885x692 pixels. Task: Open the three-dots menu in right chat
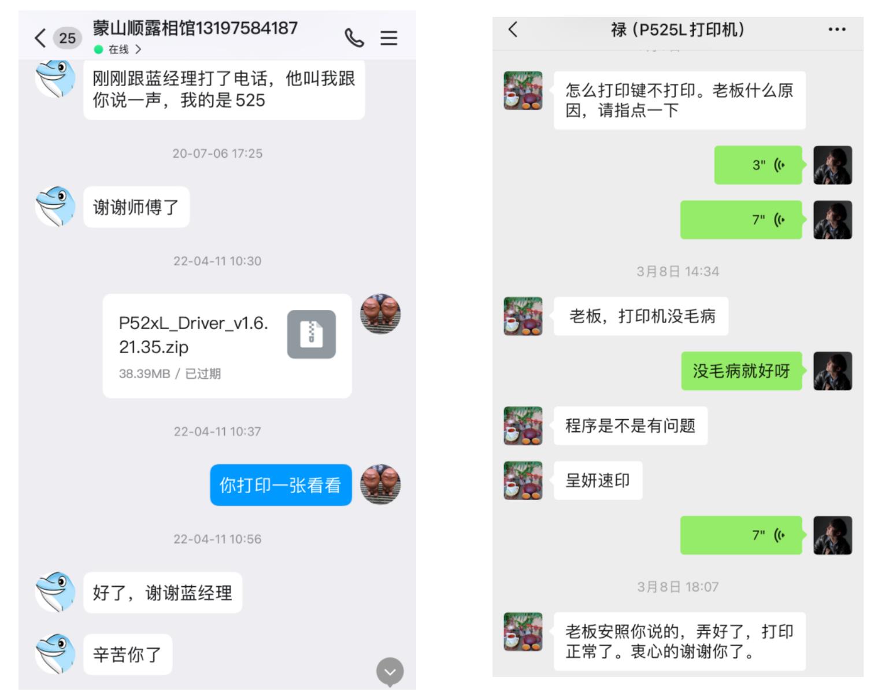836,29
